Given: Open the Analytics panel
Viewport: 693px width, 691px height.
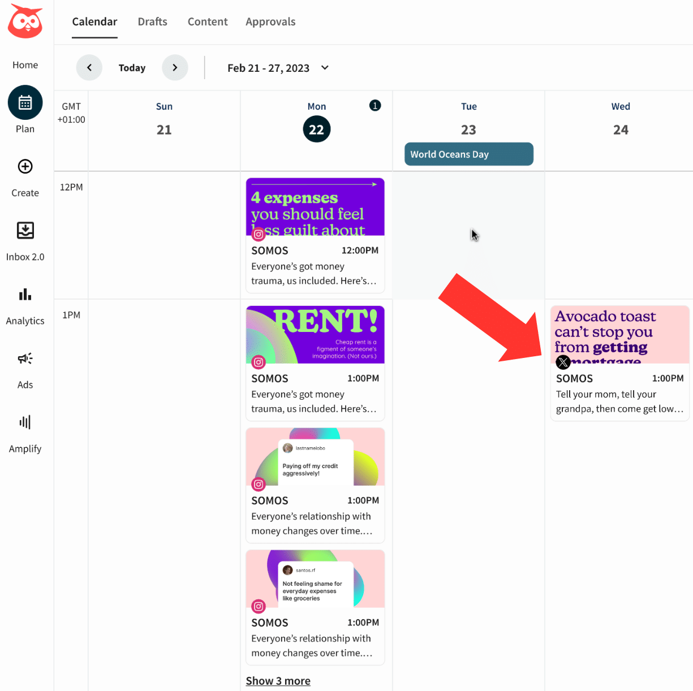Looking at the screenshot, I should point(25,294).
